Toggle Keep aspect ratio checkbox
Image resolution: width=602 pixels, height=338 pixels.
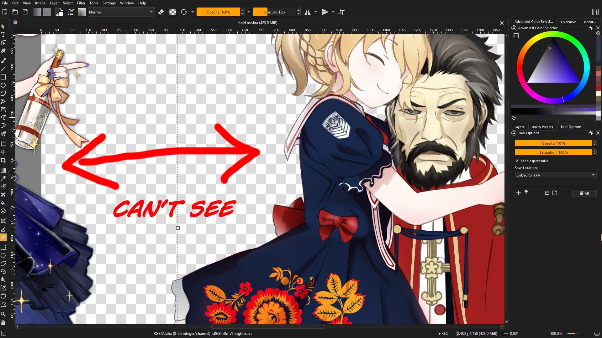click(517, 161)
